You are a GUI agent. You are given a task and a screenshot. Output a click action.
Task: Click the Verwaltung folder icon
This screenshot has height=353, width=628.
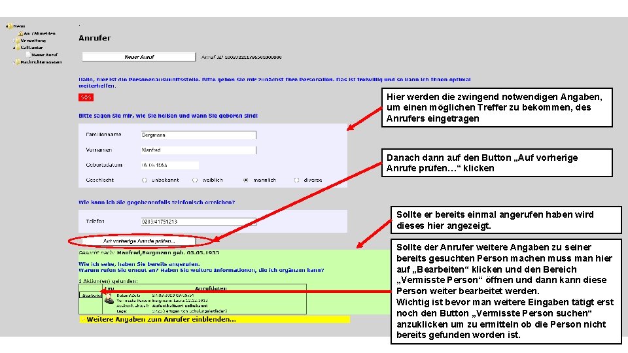pos(18,41)
